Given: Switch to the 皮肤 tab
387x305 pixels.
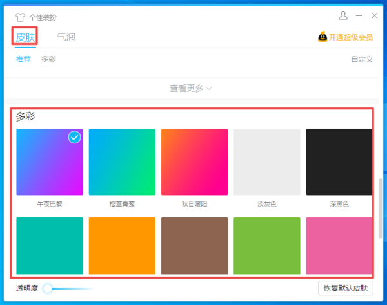Looking at the screenshot, I should tap(25, 37).
